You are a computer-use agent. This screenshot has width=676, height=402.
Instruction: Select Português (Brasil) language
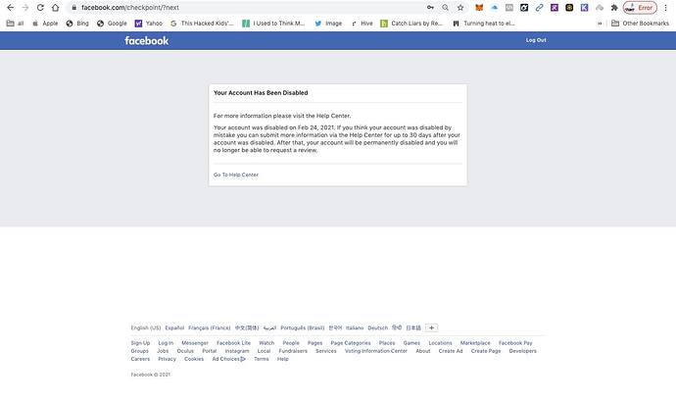(302, 327)
